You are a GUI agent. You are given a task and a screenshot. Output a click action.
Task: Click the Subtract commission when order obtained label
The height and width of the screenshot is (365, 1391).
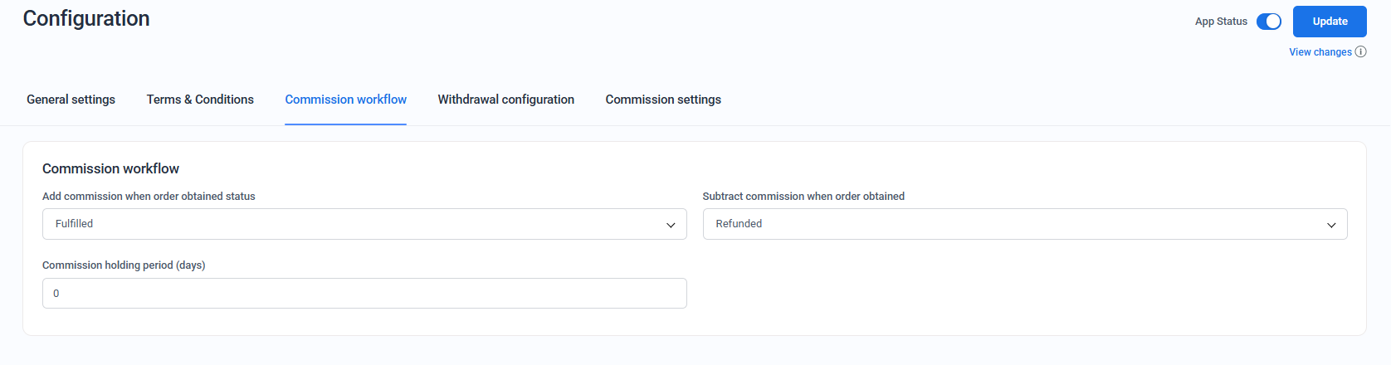(803, 197)
